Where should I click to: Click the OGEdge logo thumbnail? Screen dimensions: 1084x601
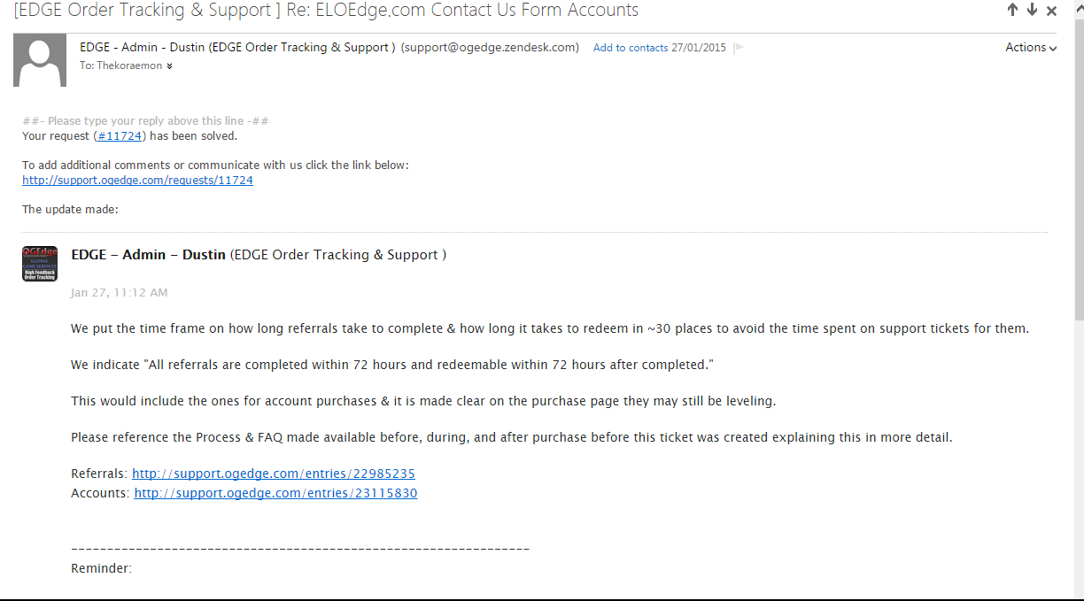coord(40,264)
